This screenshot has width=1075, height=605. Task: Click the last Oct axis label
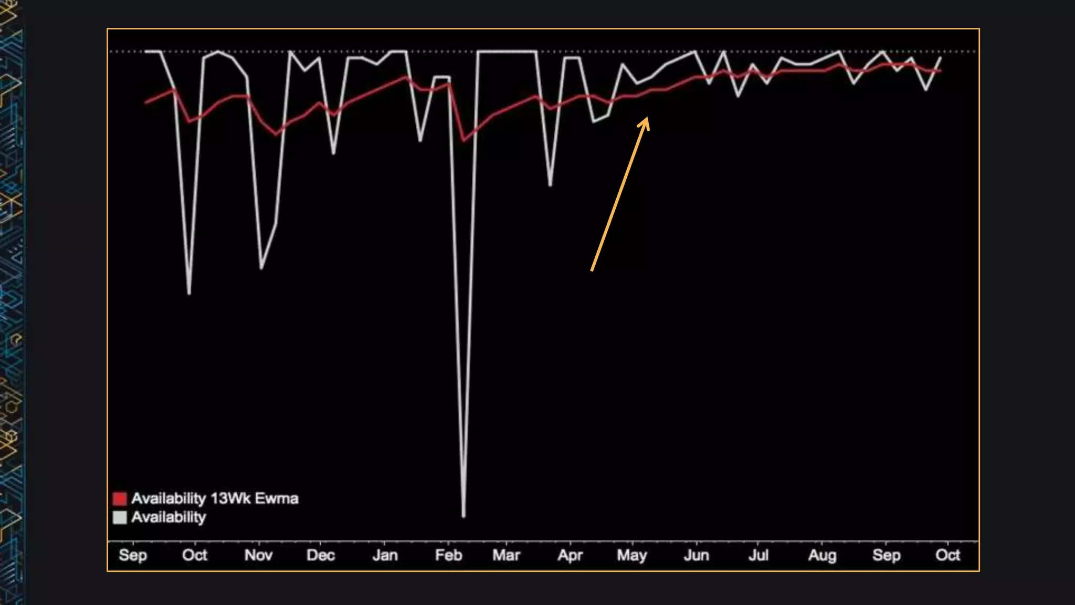(x=947, y=555)
